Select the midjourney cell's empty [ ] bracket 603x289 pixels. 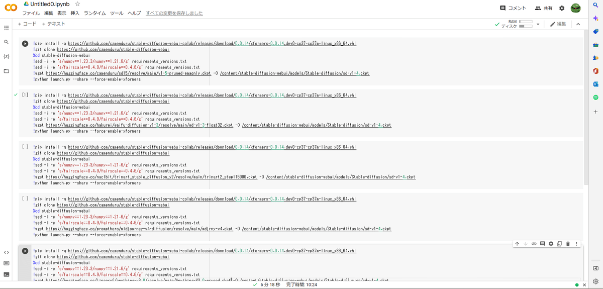(x=25, y=199)
